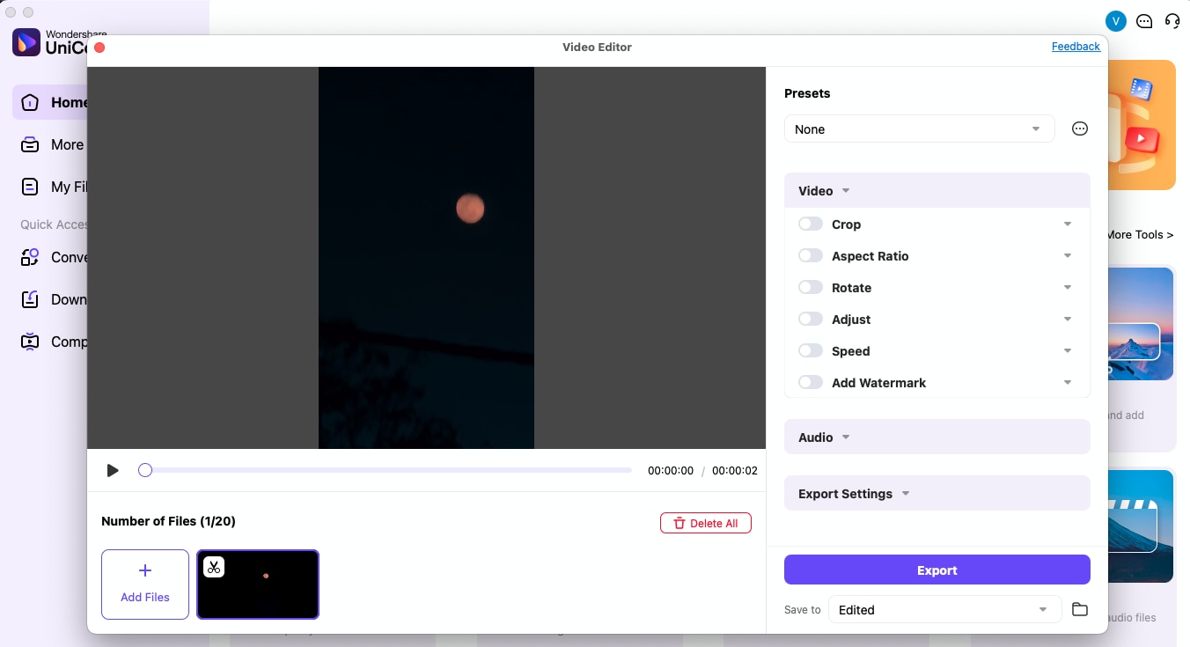Click the current time 00:00:00 readout

(671, 471)
